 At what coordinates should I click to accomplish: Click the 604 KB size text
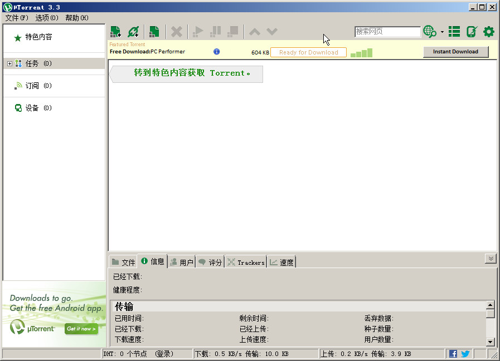[x=260, y=52]
